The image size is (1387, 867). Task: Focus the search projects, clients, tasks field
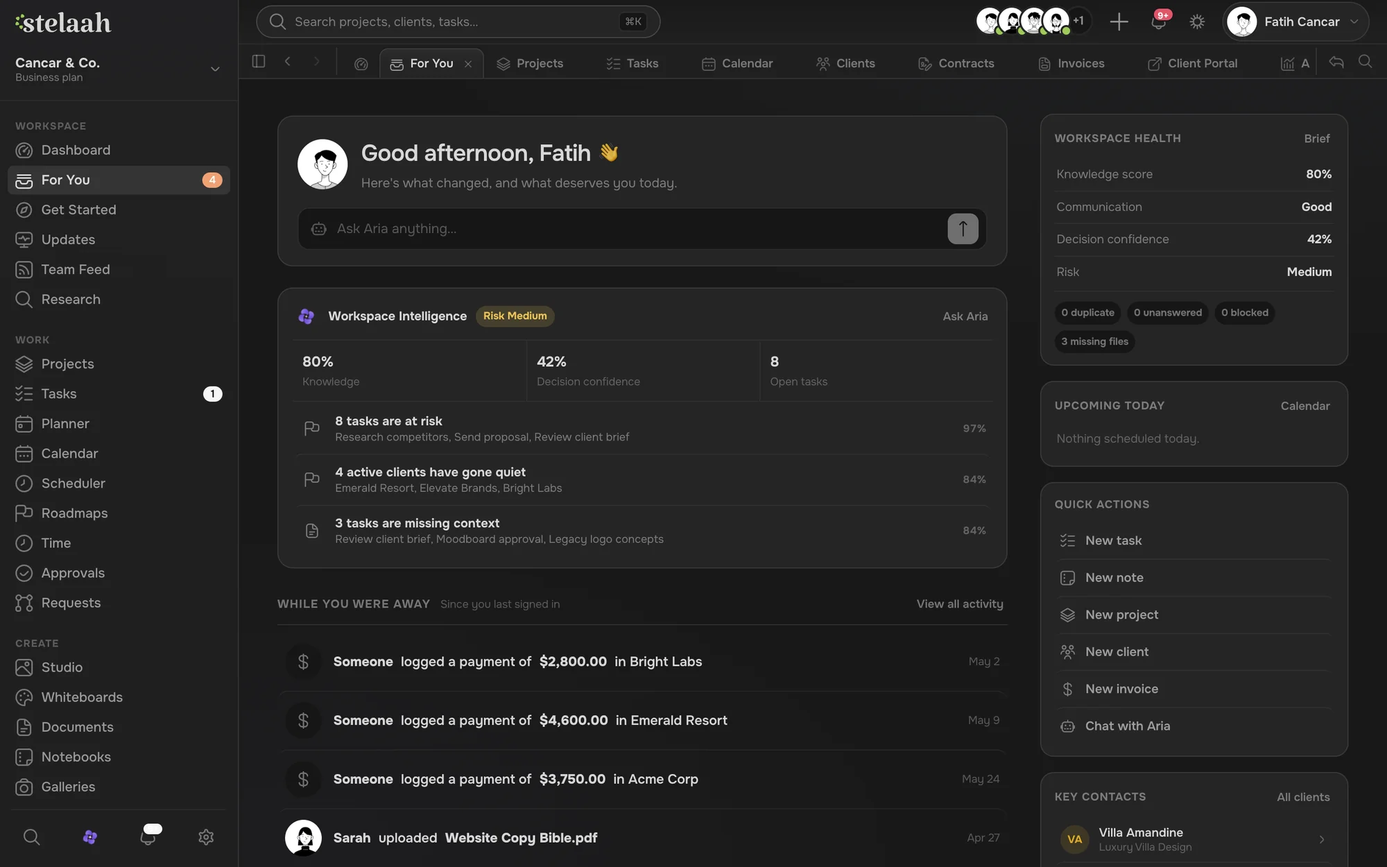tap(458, 22)
